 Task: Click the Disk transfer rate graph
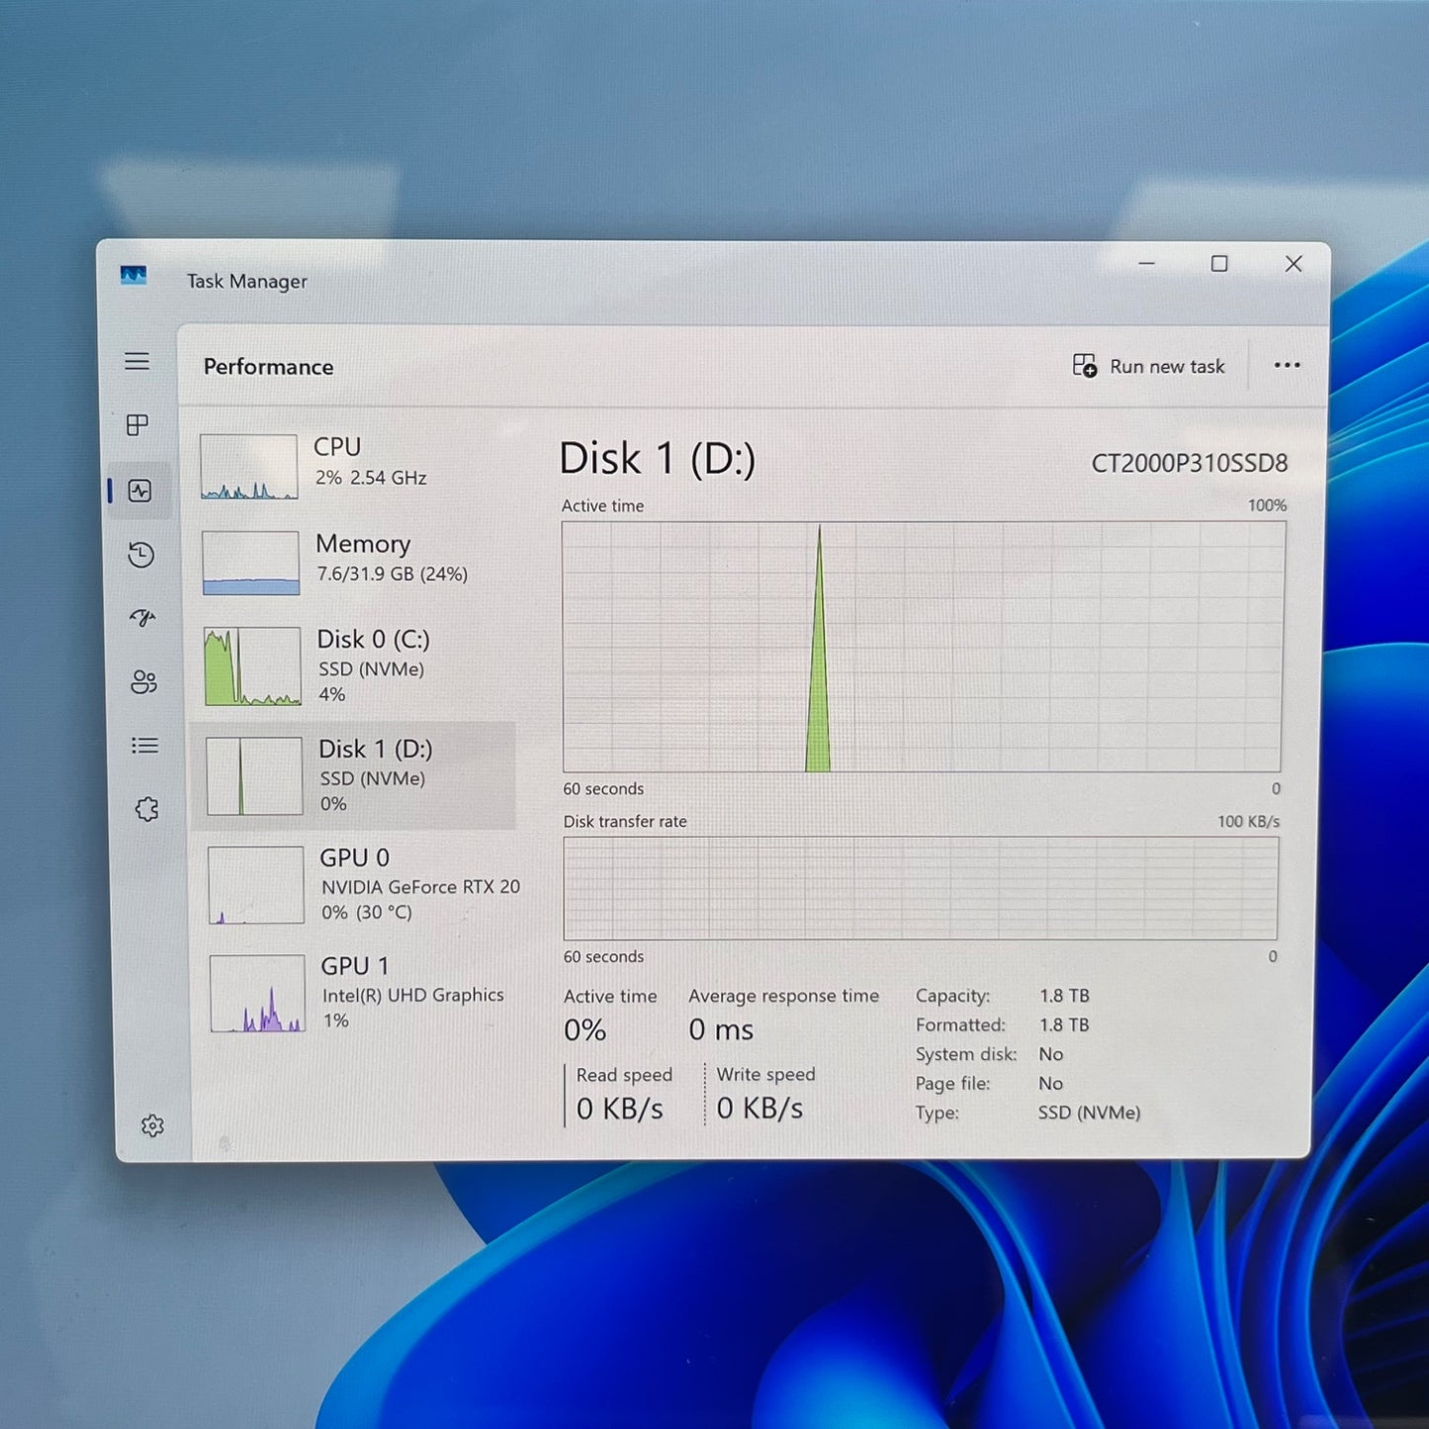[x=920, y=888]
